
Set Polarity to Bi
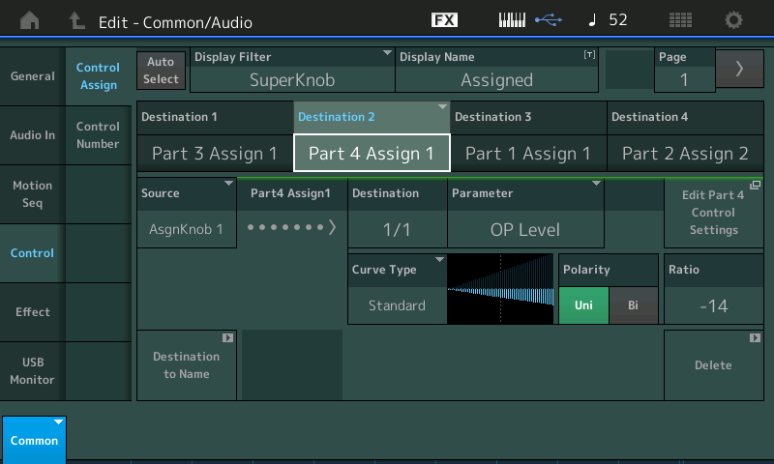coord(633,305)
